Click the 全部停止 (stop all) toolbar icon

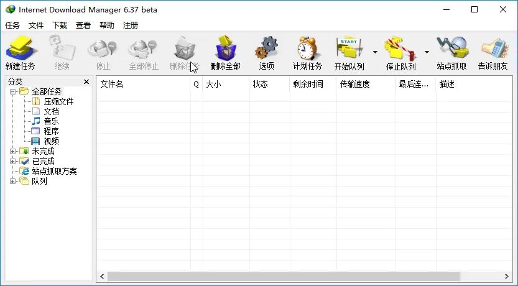pos(144,48)
